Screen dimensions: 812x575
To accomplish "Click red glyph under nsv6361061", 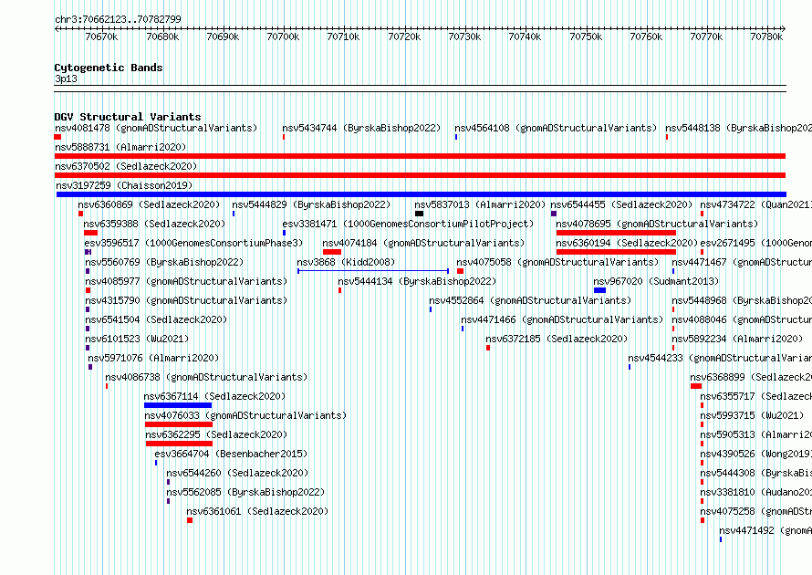I will (190, 520).
